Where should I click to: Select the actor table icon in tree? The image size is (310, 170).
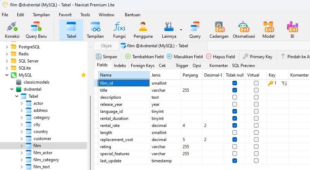pos(29,103)
